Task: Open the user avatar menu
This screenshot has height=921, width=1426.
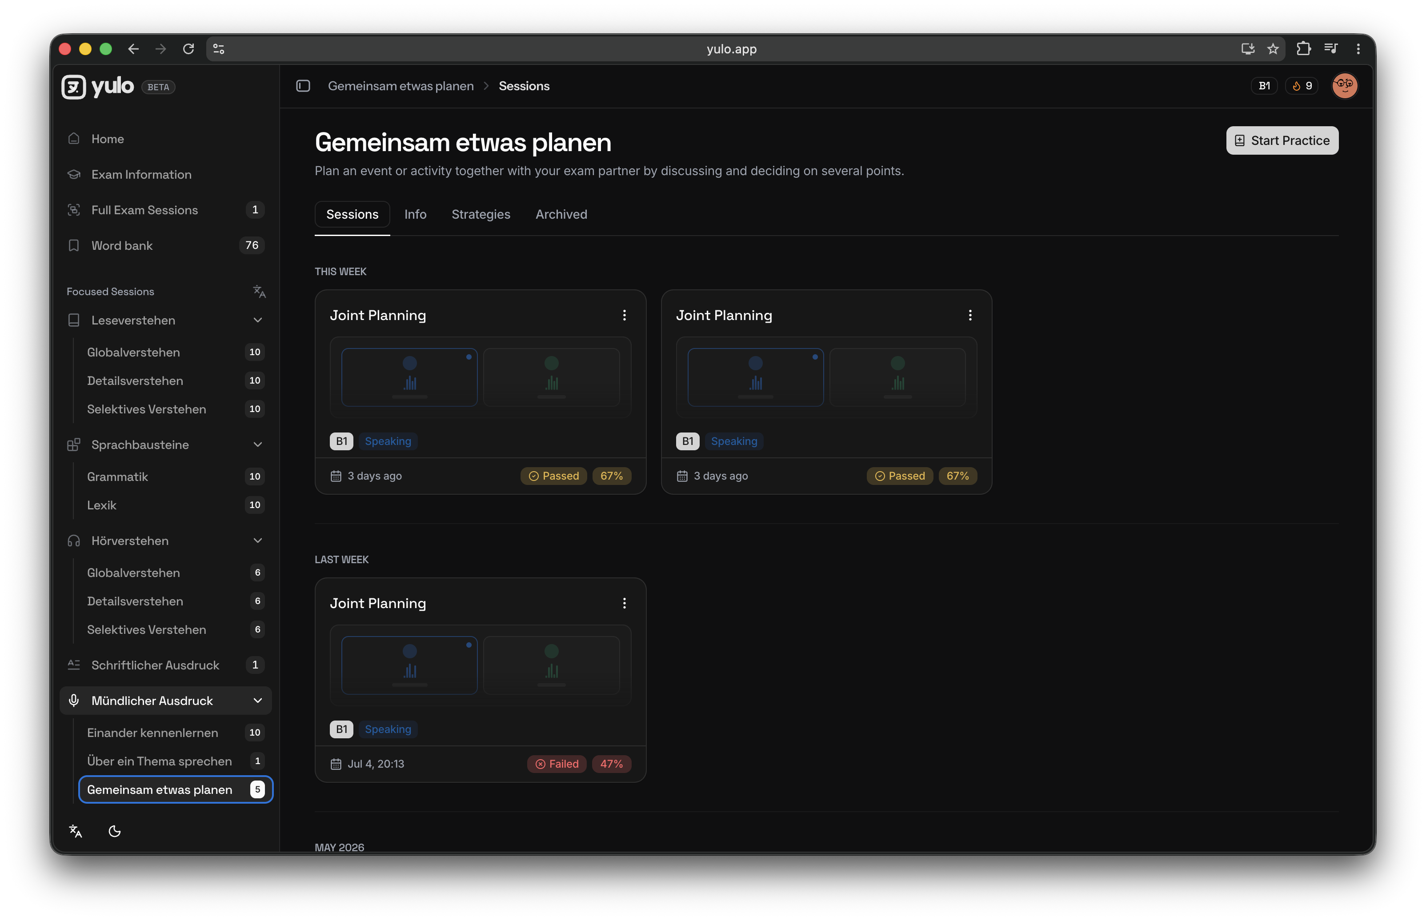Action: click(x=1345, y=86)
